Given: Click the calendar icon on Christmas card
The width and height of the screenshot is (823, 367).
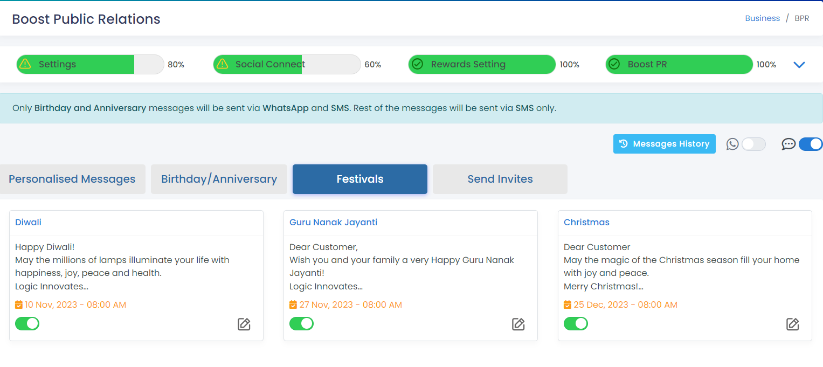Looking at the screenshot, I should (568, 305).
